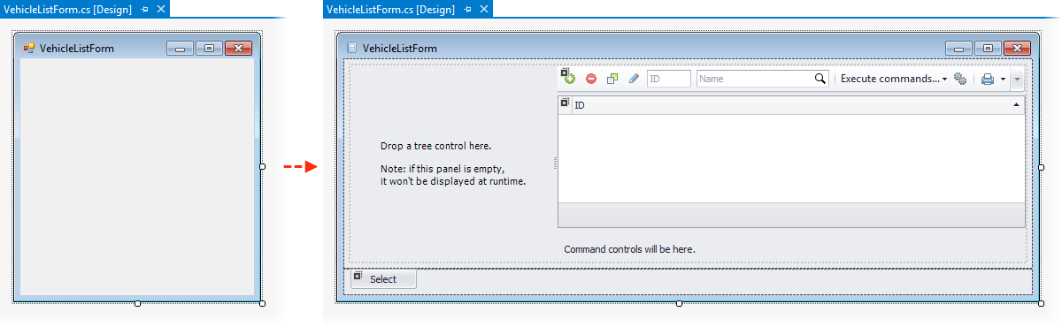Click the left VehicleListForm title text

77,49
